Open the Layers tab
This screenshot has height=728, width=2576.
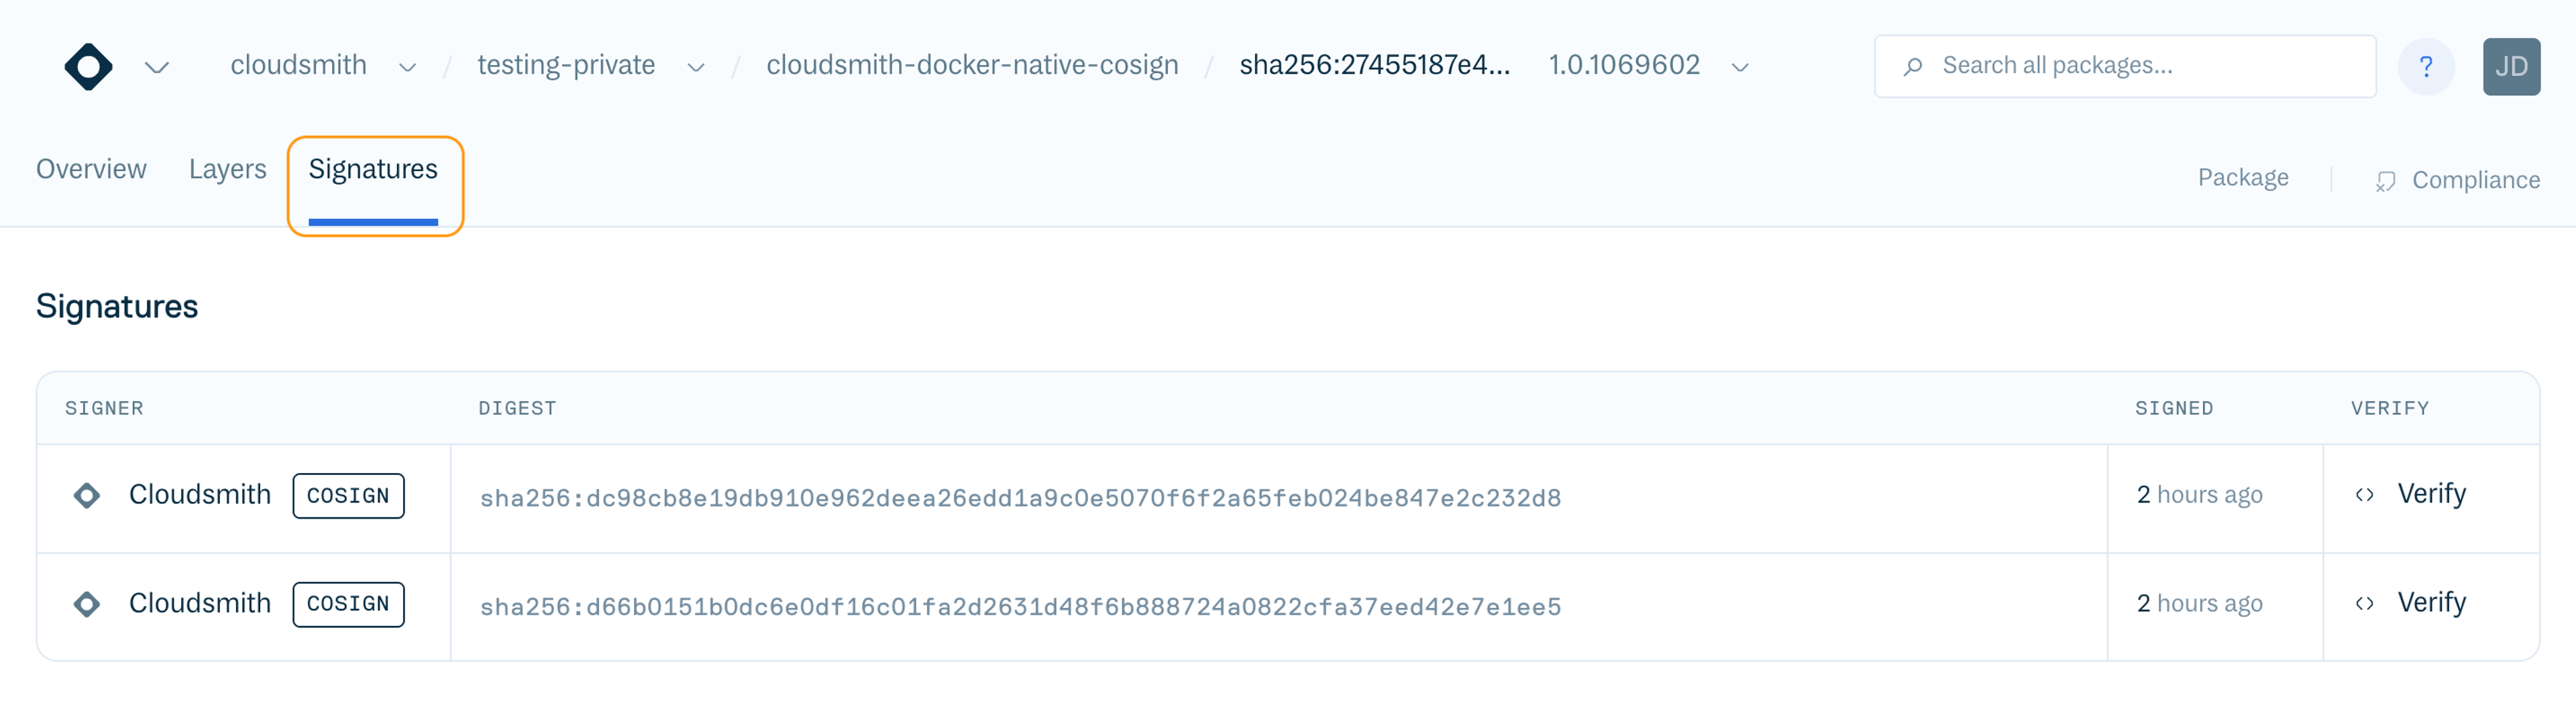(x=227, y=169)
